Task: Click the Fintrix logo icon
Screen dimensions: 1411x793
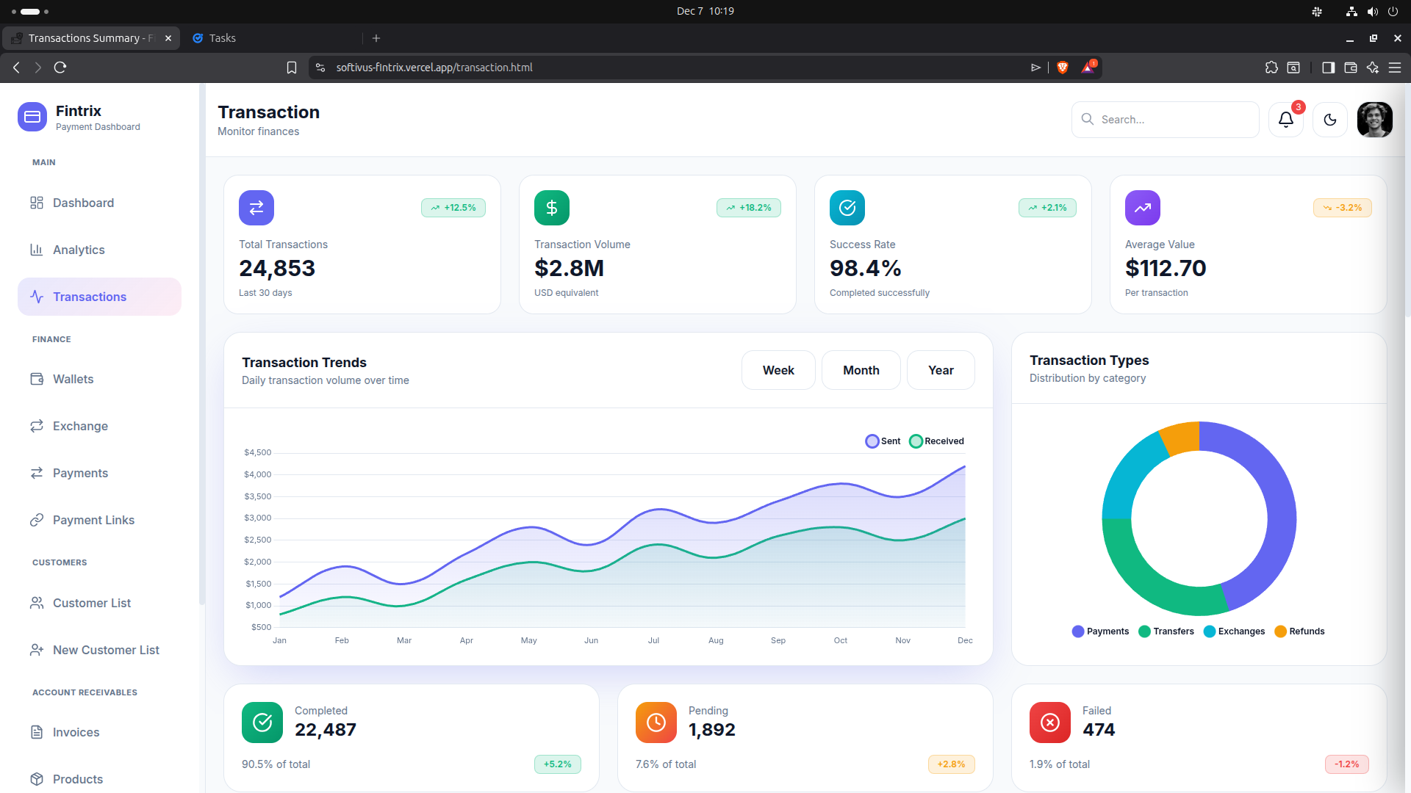Action: point(32,117)
